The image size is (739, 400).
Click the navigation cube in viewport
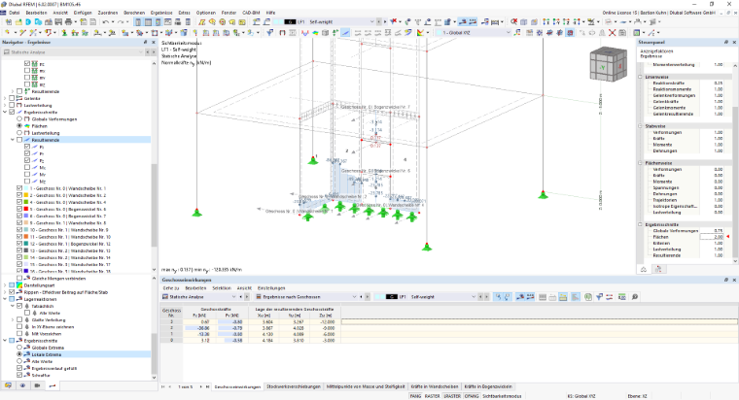609,64
